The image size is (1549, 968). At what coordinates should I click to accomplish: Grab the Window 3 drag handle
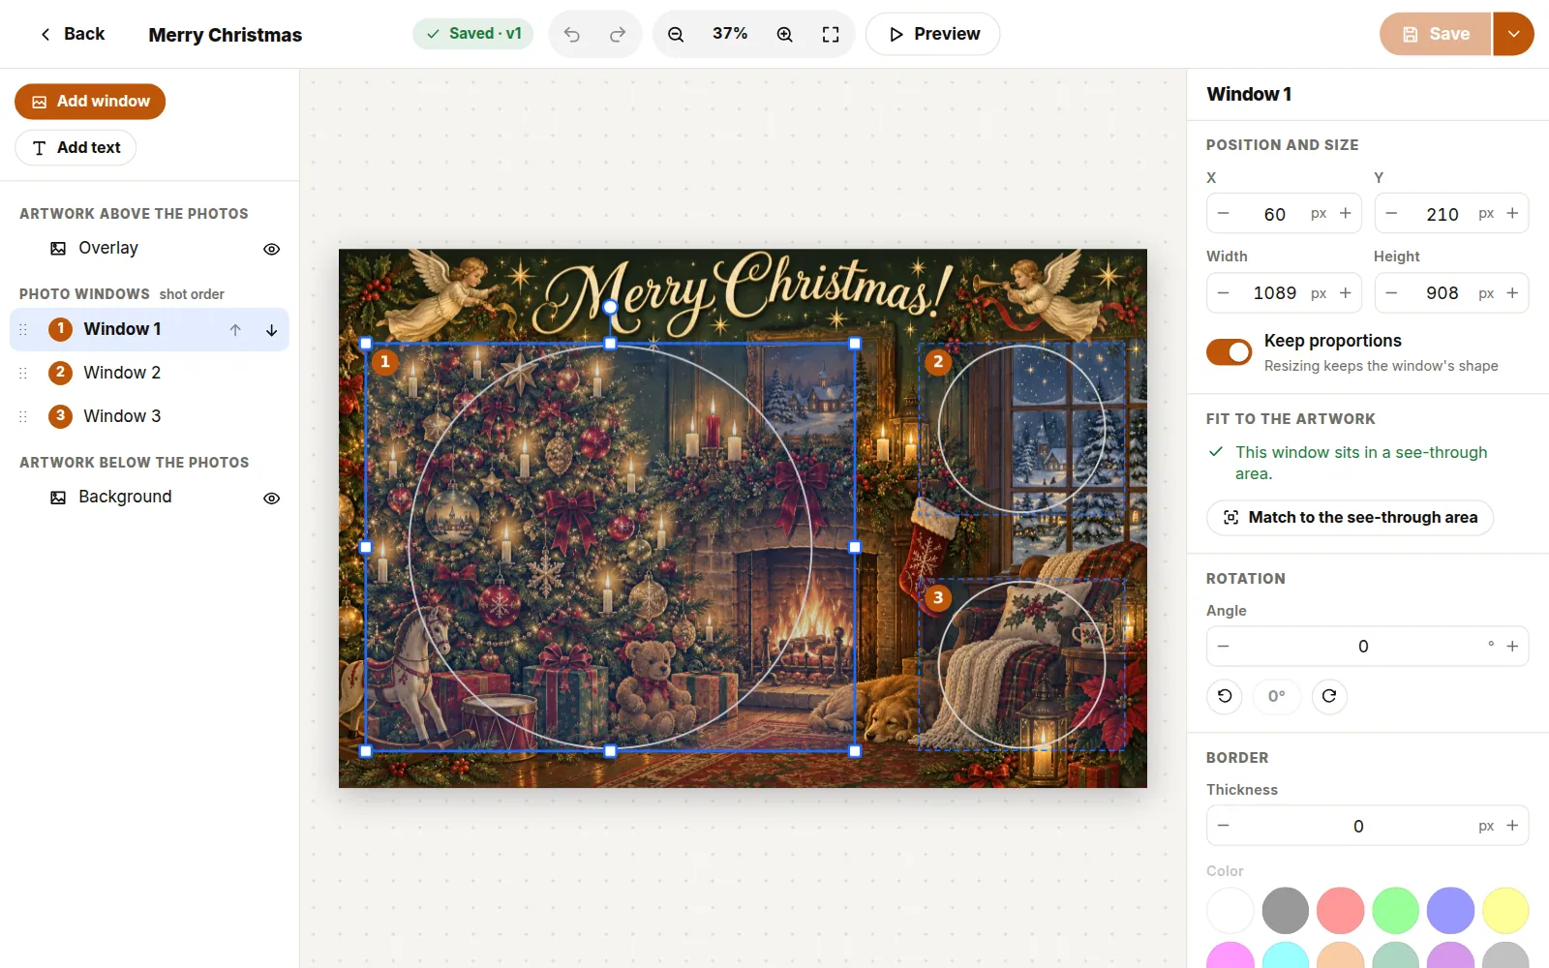[x=23, y=416]
